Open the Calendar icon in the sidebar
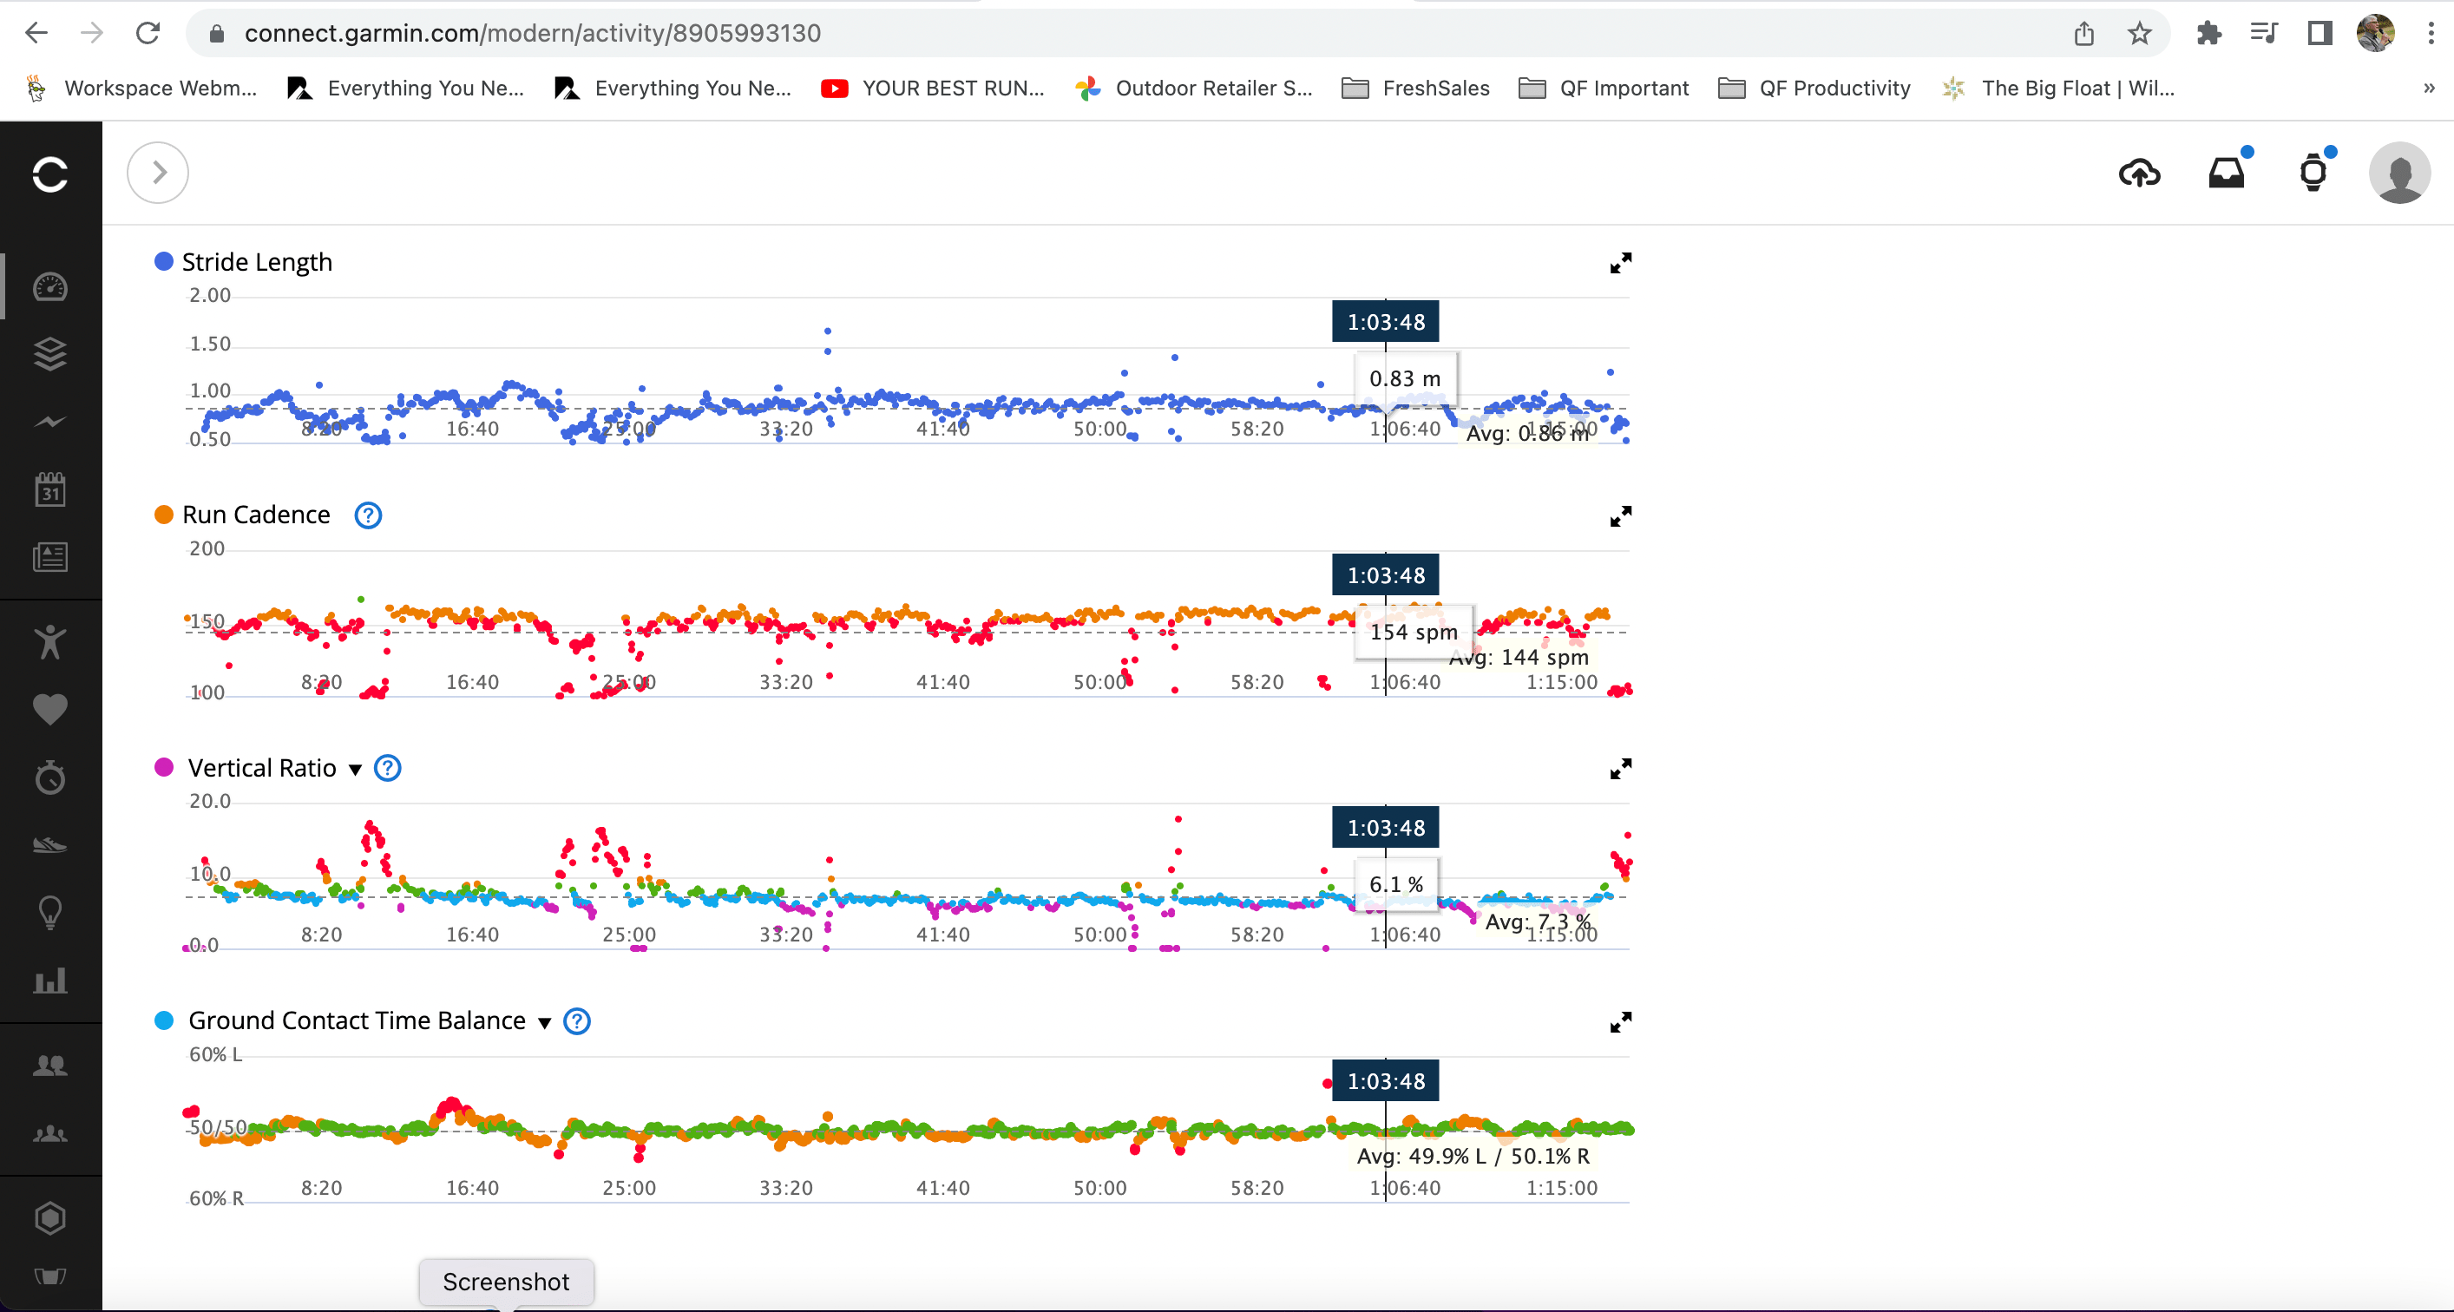The image size is (2454, 1312). point(49,489)
